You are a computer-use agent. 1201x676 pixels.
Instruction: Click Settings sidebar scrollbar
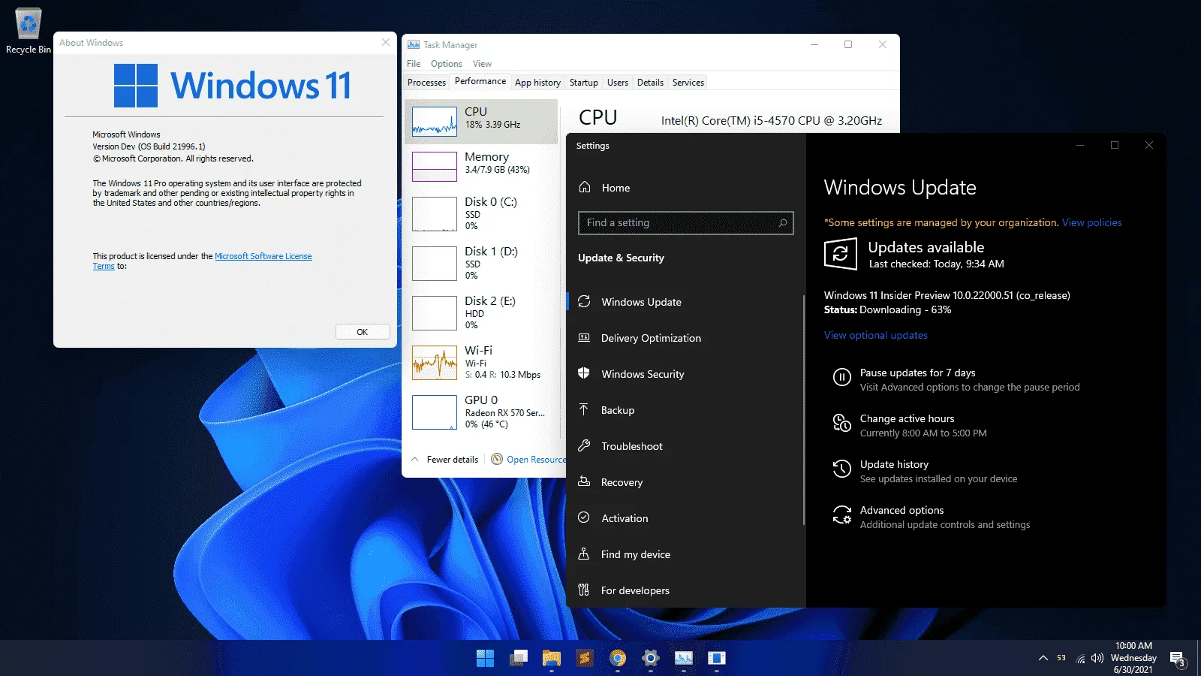tap(803, 410)
